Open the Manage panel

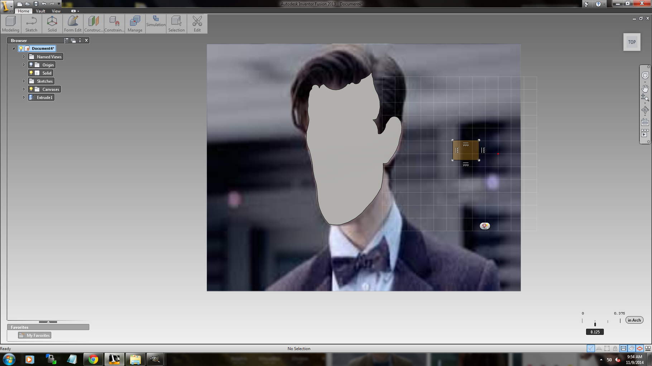point(135,24)
